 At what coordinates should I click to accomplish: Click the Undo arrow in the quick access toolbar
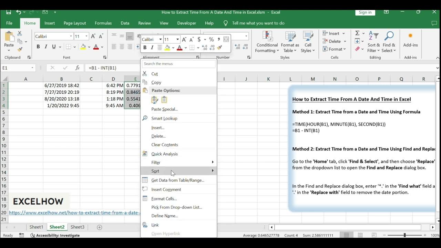pyautogui.click(x=19, y=12)
